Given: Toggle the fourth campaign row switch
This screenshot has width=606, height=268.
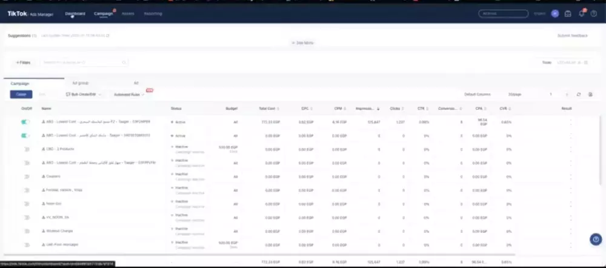Looking at the screenshot, I should 26,163.
